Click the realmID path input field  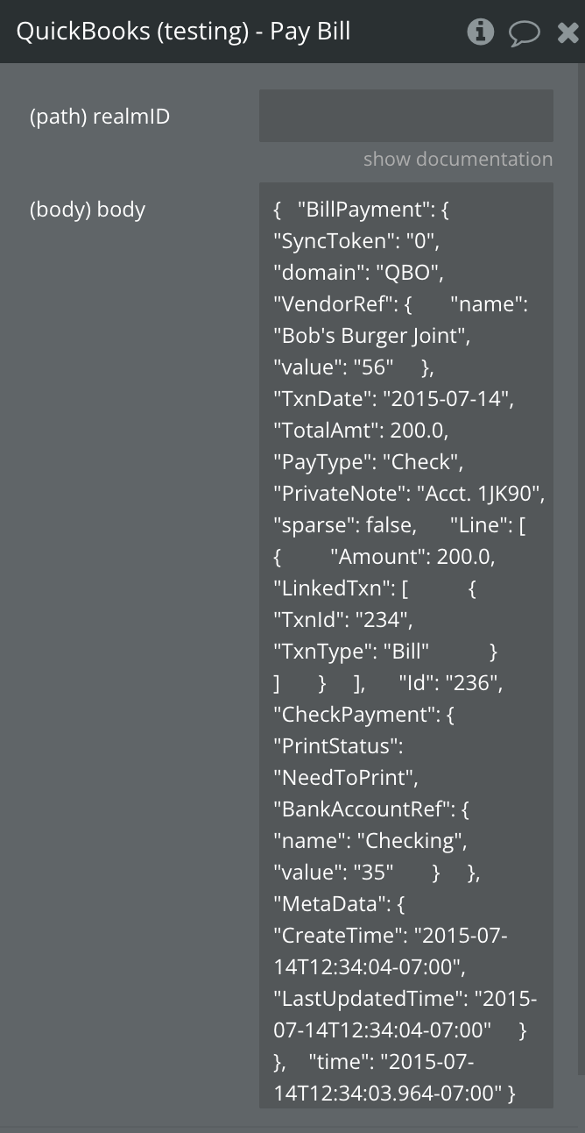[405, 116]
